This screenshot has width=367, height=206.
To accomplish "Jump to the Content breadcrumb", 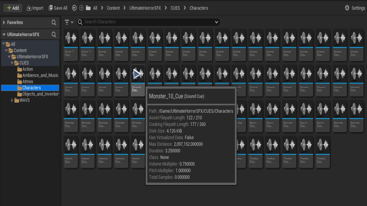I will (113, 8).
